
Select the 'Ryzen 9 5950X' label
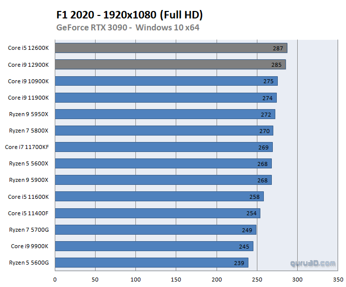point(28,114)
